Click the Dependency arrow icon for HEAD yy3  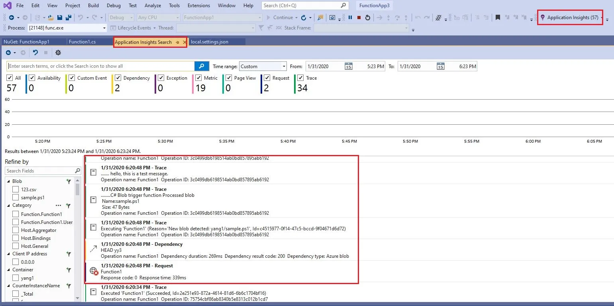(94, 249)
